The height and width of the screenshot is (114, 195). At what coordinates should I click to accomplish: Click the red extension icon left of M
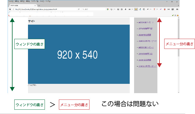point(165,9)
